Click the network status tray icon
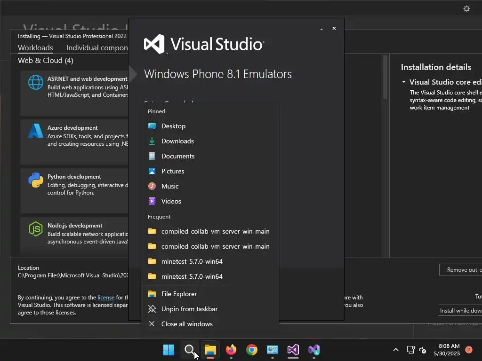 410,350
